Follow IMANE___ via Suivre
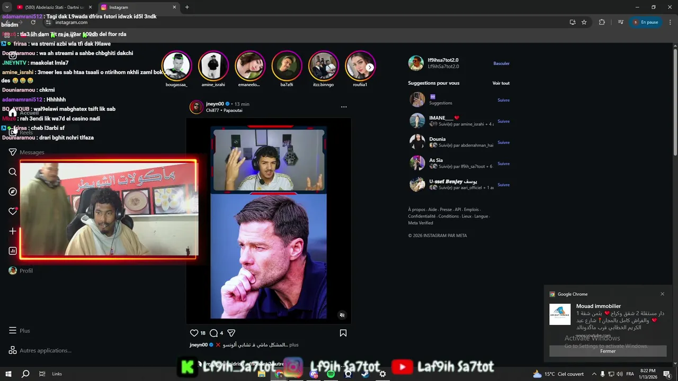 coord(503,121)
